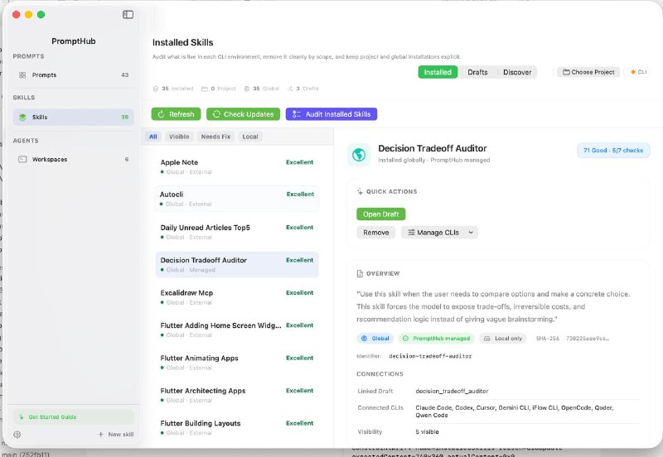Open settings via the gear icon
The image size is (663, 457).
(x=17, y=434)
